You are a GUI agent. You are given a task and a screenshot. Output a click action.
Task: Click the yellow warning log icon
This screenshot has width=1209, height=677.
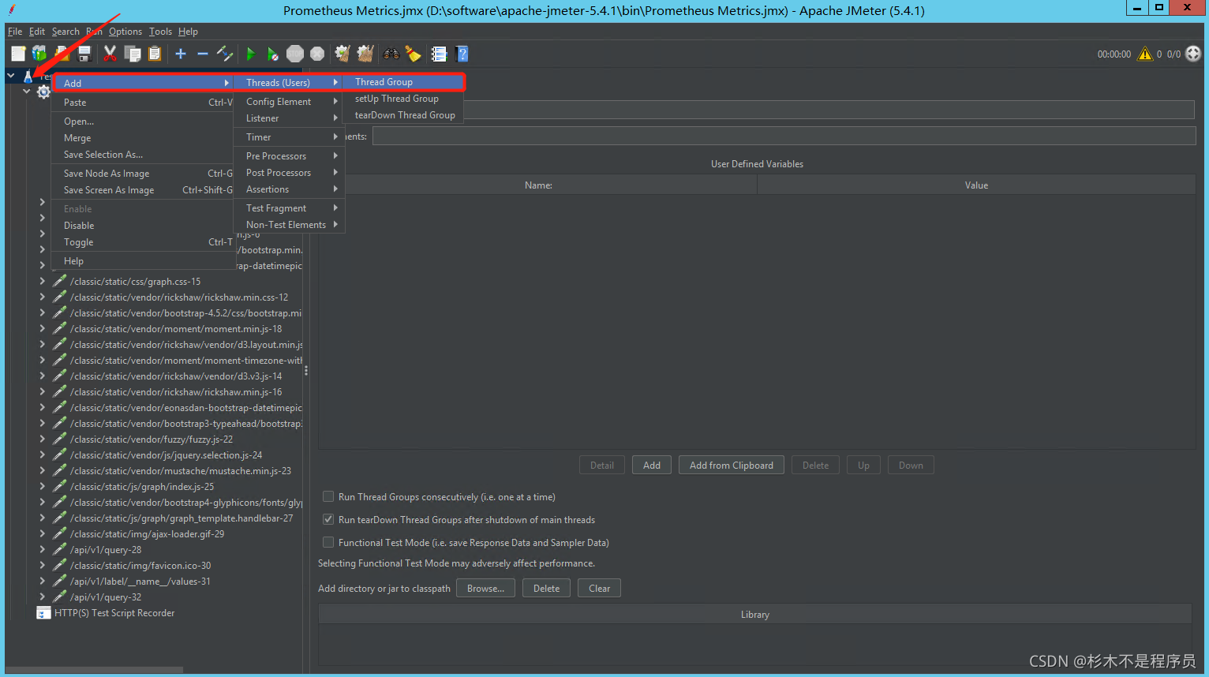point(1145,54)
